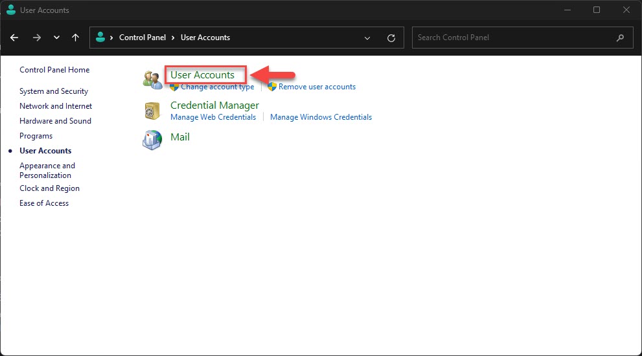This screenshot has height=356, width=642.
Task: Expand the chevron after Control Panel breadcrumb
Action: pos(174,38)
